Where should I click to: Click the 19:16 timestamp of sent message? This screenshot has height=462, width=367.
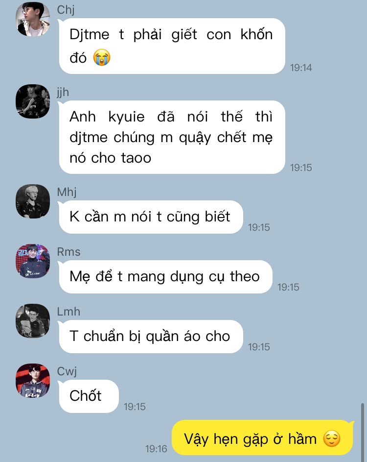(x=156, y=449)
